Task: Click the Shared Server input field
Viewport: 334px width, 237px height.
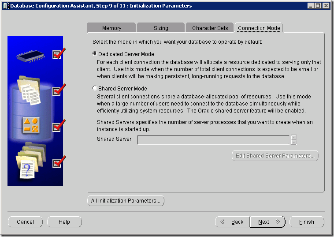Action: 213,140
